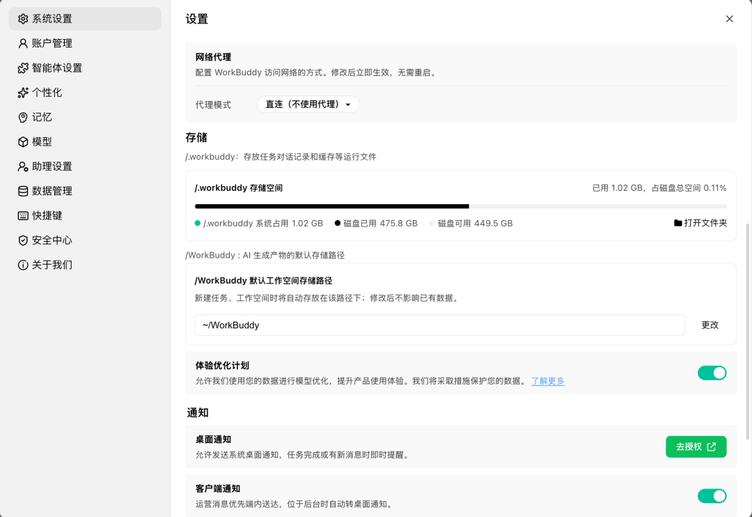Click the 磁盘已用 475.8 GB legend entry
The width and height of the screenshot is (752, 517).
pyautogui.click(x=376, y=223)
